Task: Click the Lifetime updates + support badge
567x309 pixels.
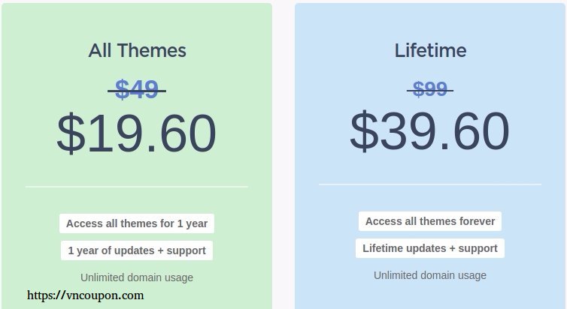Action: pyautogui.click(x=430, y=248)
